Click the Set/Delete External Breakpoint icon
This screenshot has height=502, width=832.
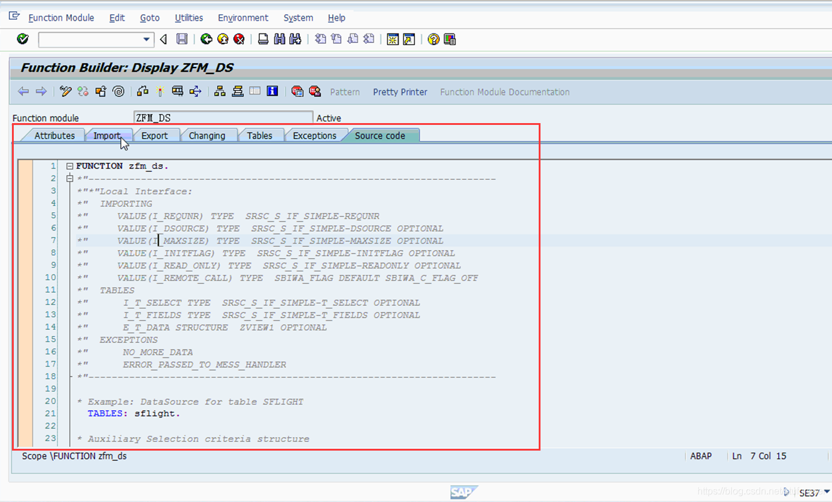(x=314, y=91)
